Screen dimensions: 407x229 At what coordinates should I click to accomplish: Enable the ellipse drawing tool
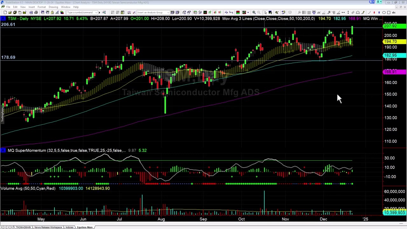point(384,12)
